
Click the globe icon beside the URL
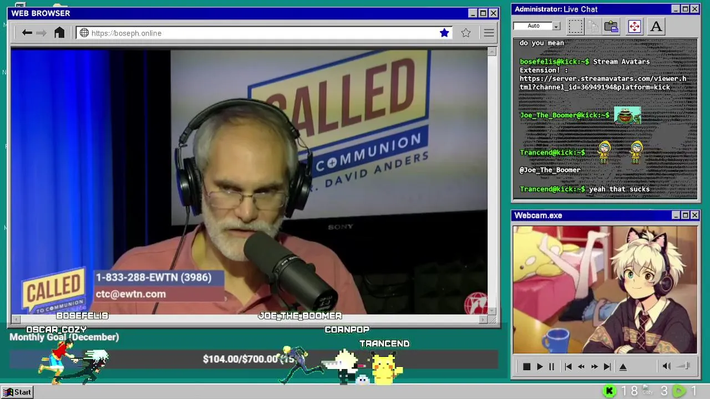pyautogui.click(x=84, y=33)
